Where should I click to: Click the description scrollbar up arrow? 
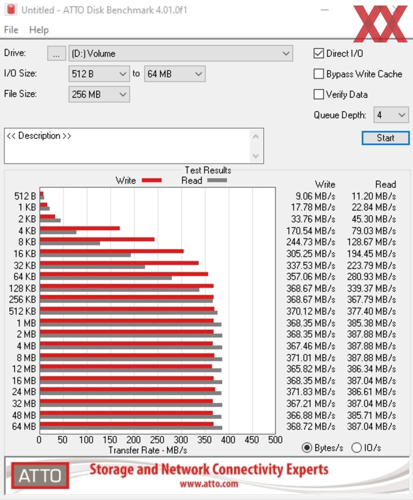coord(256,137)
